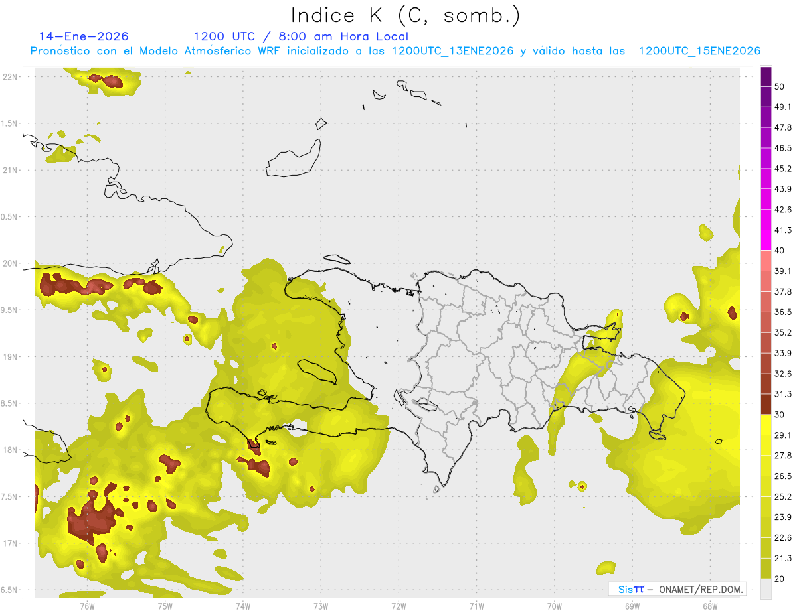
Task: Pick the salmon swatch between 39.1 and 40
Action: 766,261
